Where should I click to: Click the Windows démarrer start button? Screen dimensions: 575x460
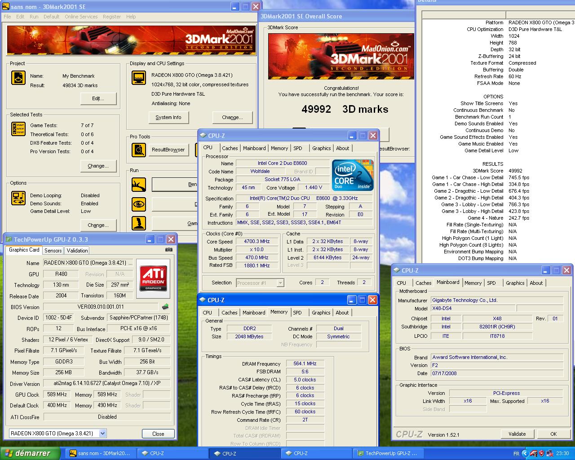click(31, 453)
